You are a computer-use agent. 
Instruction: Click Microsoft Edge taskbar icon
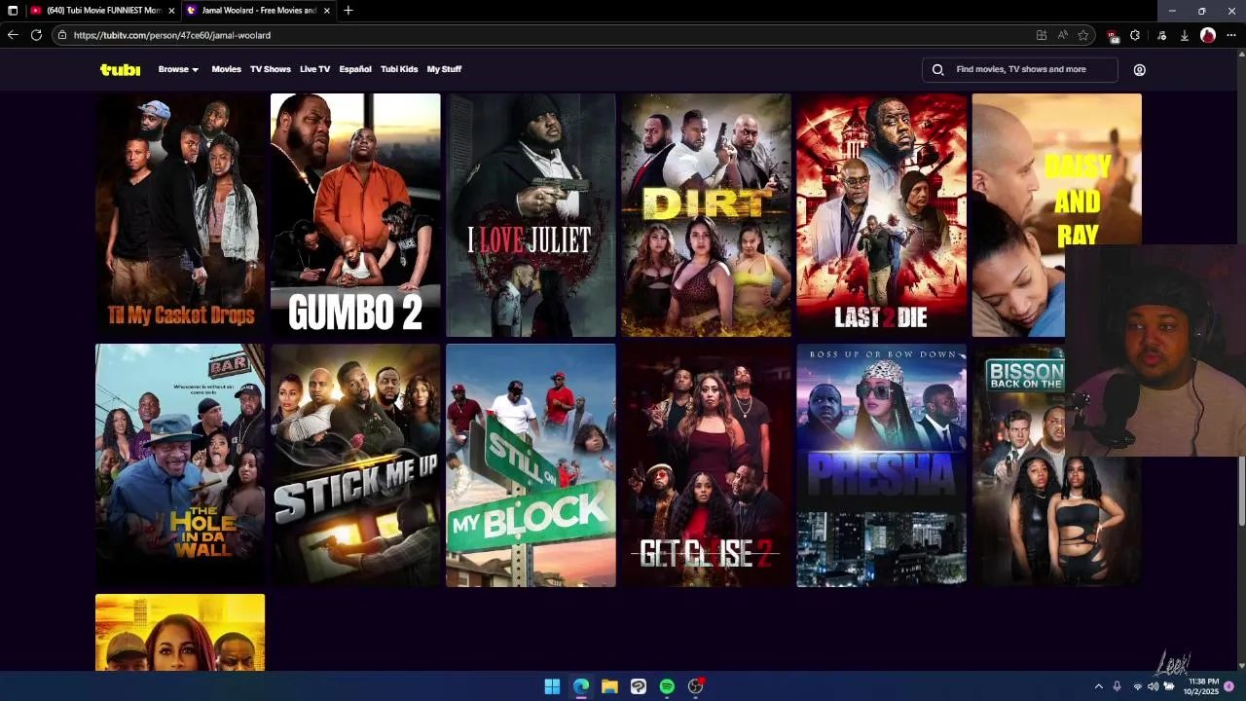pos(581,686)
